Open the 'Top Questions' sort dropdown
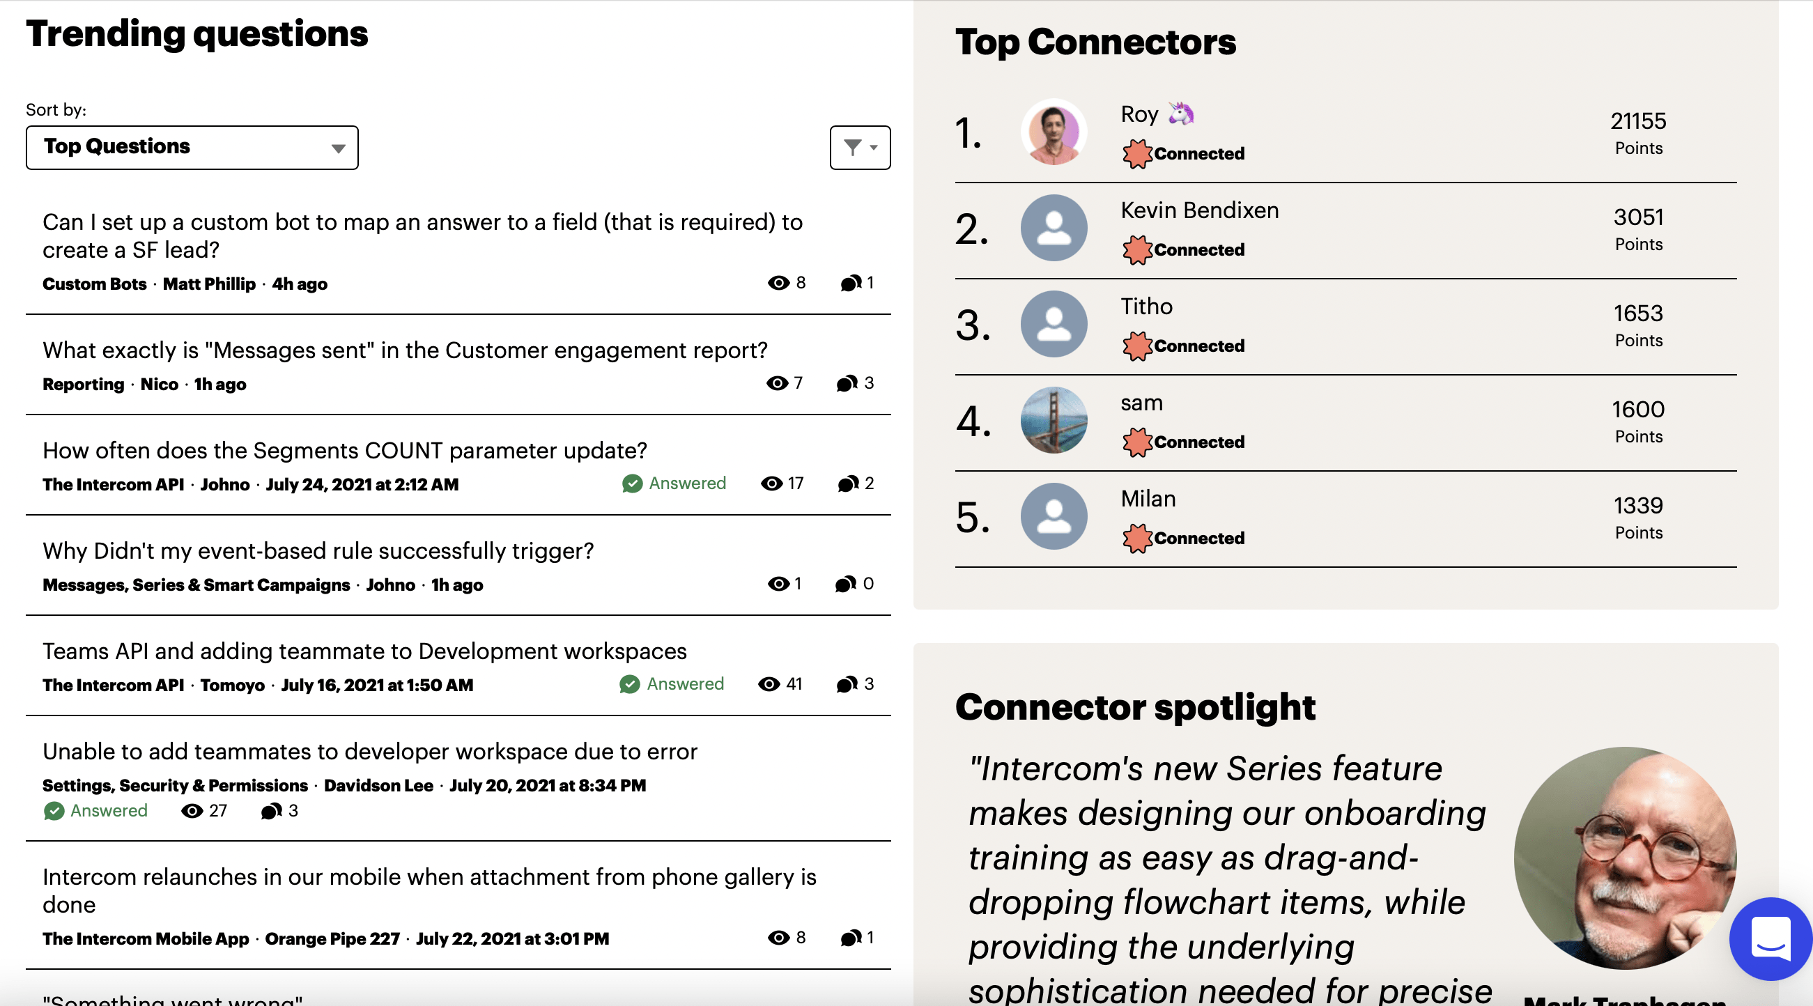The image size is (1813, 1006). [x=191, y=148]
